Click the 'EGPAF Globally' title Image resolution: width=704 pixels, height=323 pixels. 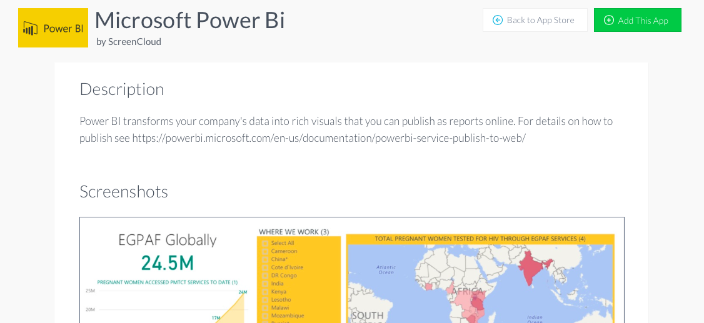click(x=168, y=240)
